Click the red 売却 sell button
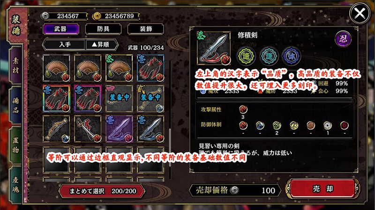Image resolution: width=375 pixels, height=210 pixels. click(322, 189)
